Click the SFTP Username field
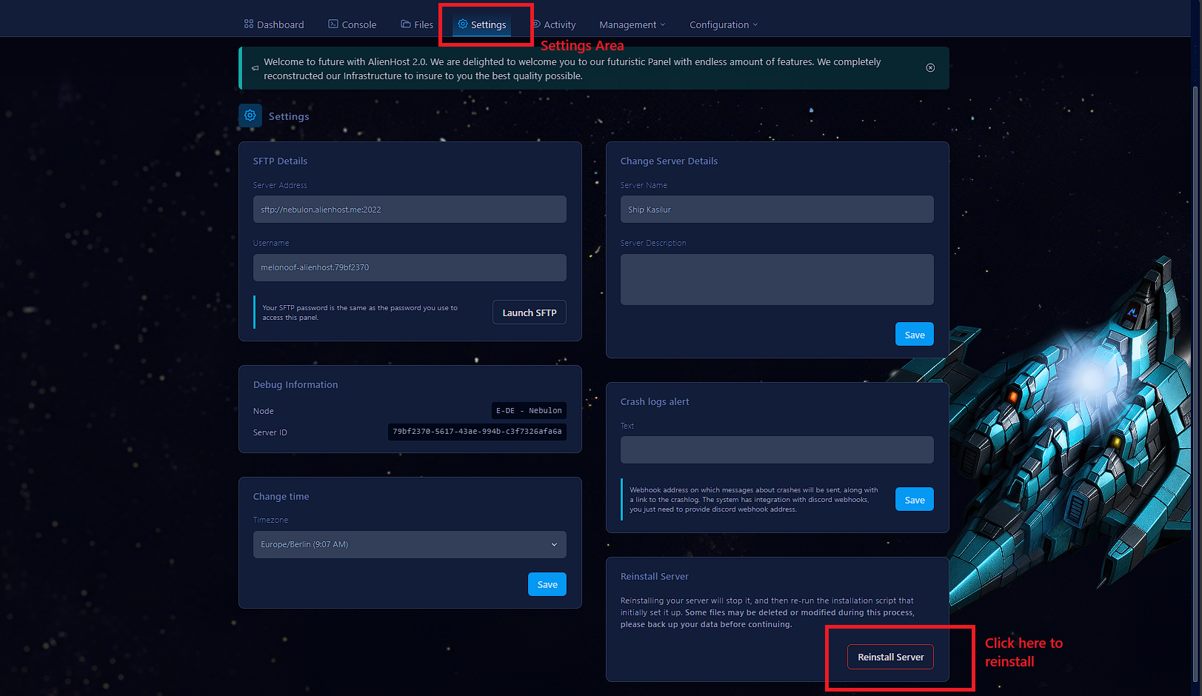This screenshot has width=1202, height=696. coord(410,267)
